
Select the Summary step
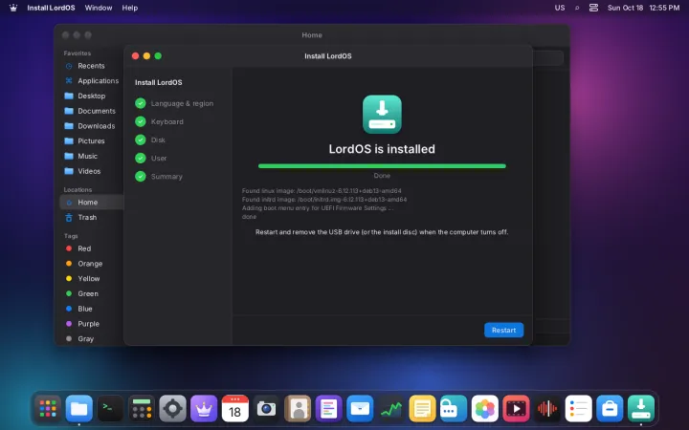point(159,177)
